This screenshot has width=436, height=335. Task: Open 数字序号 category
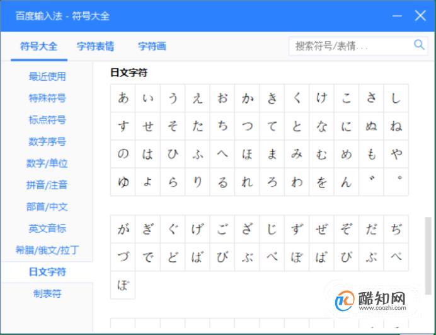tap(47, 141)
